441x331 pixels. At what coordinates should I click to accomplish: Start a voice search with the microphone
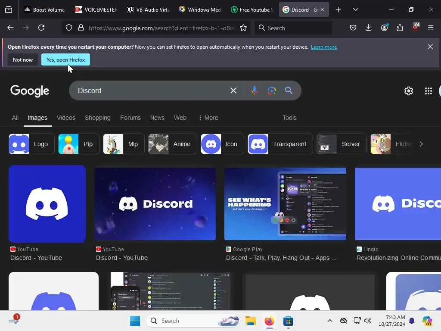tap(254, 91)
